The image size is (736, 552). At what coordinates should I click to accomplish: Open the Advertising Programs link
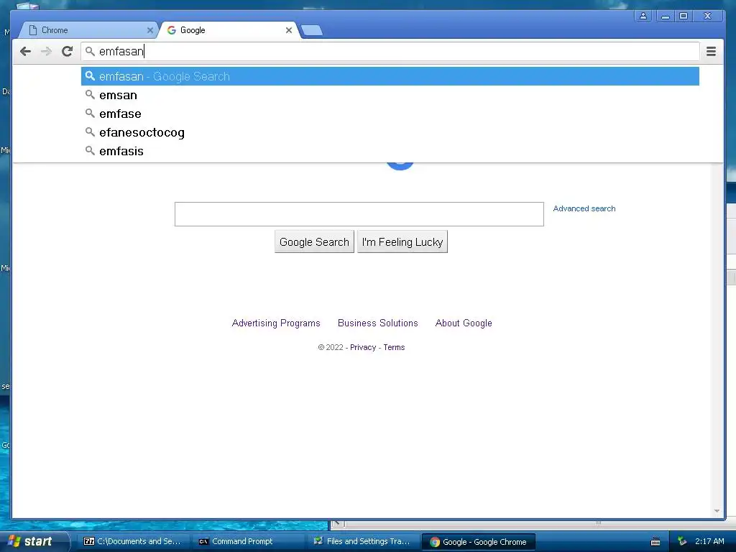276,323
